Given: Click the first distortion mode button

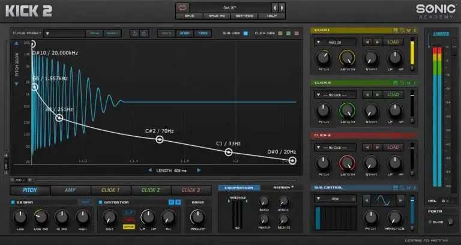Looking at the screenshot, I should 129,213.
